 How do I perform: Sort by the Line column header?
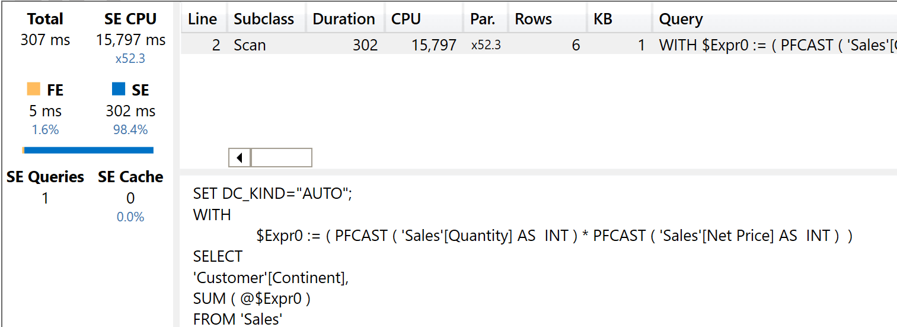pyautogui.click(x=203, y=19)
